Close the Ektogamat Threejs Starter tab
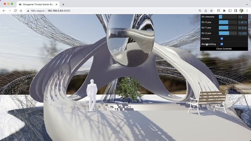This screenshot has width=251, height=141. [56, 4]
